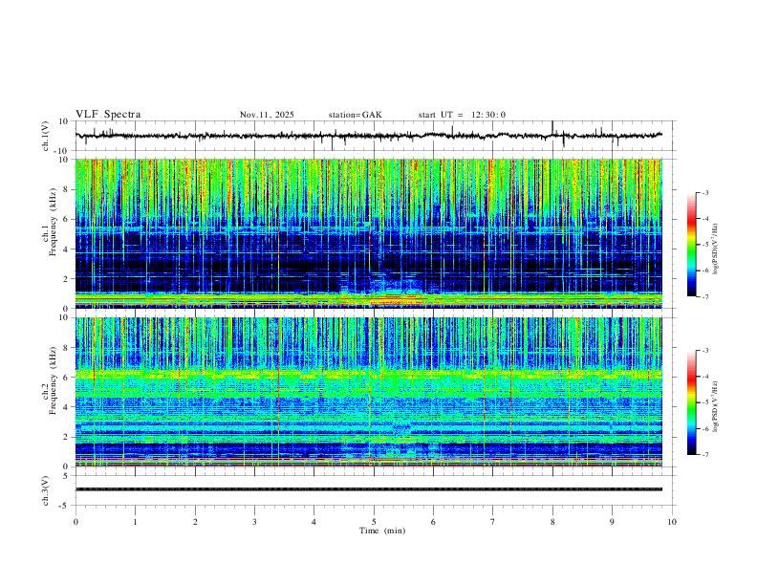The image size is (757, 585).
Task: Click the time axis tick label 4
Action: point(314,522)
